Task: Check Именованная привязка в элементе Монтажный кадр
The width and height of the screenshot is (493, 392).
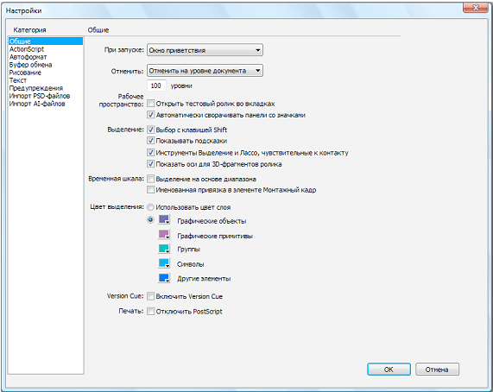Action: coord(150,190)
